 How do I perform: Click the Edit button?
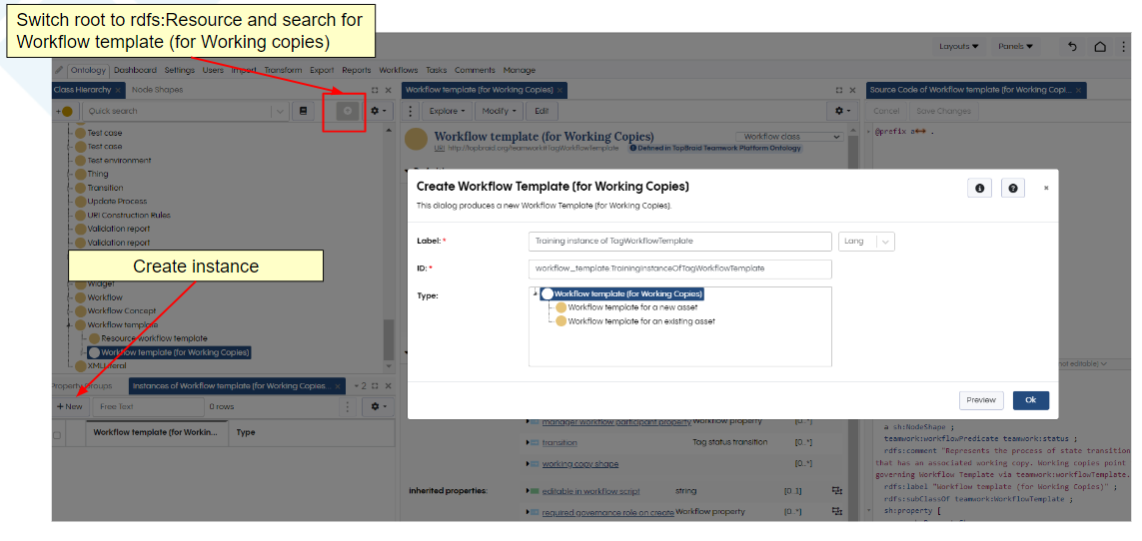tap(542, 111)
